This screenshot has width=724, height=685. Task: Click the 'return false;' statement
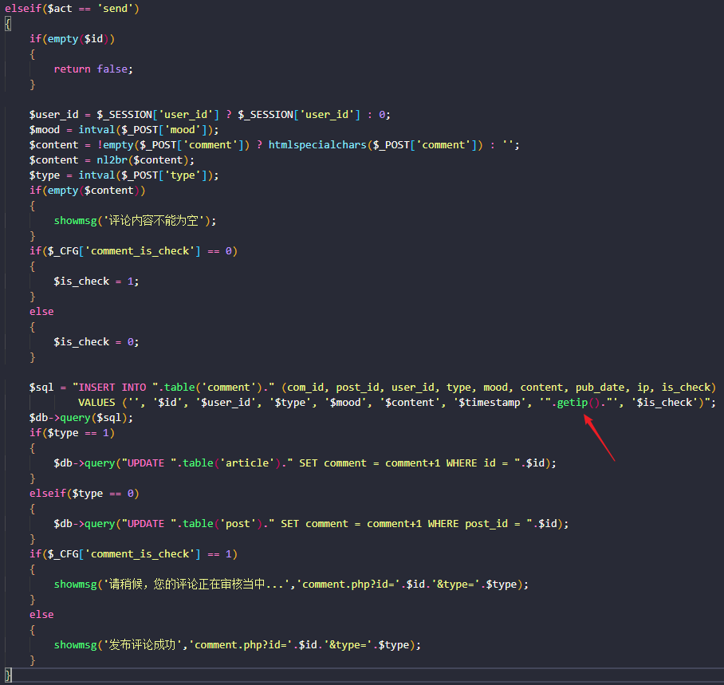click(93, 69)
